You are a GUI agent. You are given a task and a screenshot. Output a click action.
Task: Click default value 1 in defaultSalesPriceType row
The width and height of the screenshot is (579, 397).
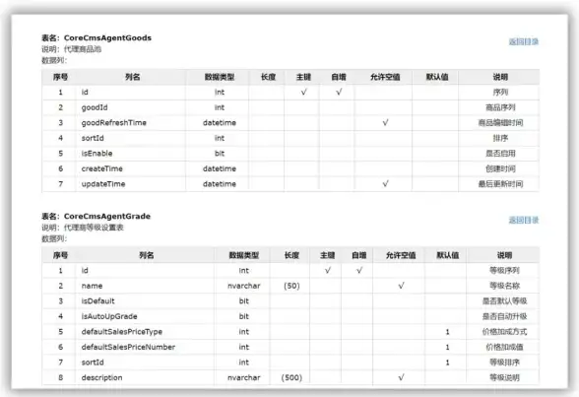447,332
